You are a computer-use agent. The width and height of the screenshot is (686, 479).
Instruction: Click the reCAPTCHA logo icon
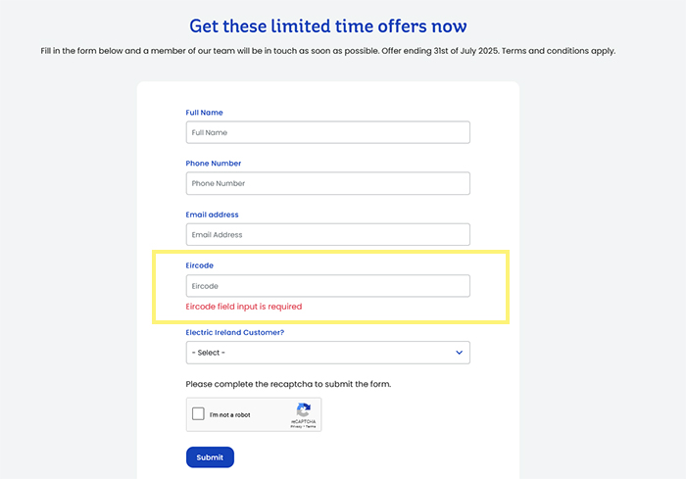coord(303,410)
